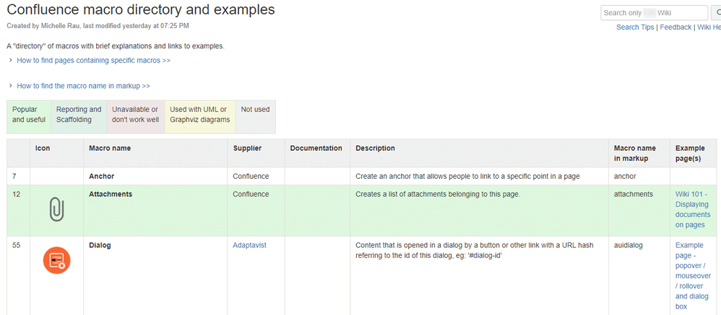Click the wiki search input field
This screenshot has width=721, height=315.
(x=654, y=13)
